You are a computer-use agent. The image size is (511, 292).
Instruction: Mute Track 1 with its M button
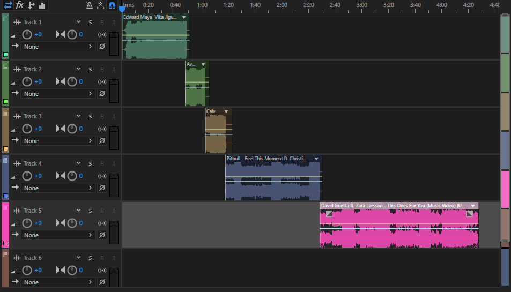click(x=78, y=22)
